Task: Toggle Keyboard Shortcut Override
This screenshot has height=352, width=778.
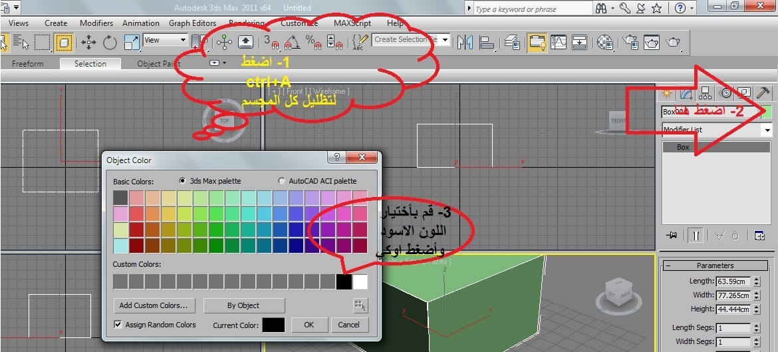Action: click(x=246, y=42)
